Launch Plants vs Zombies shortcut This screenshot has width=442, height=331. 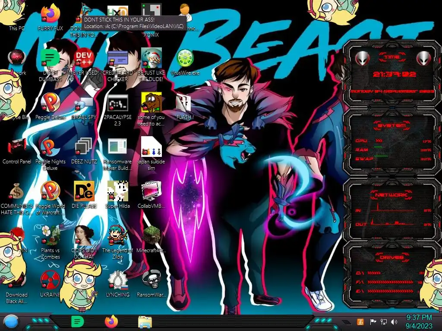(x=50, y=236)
